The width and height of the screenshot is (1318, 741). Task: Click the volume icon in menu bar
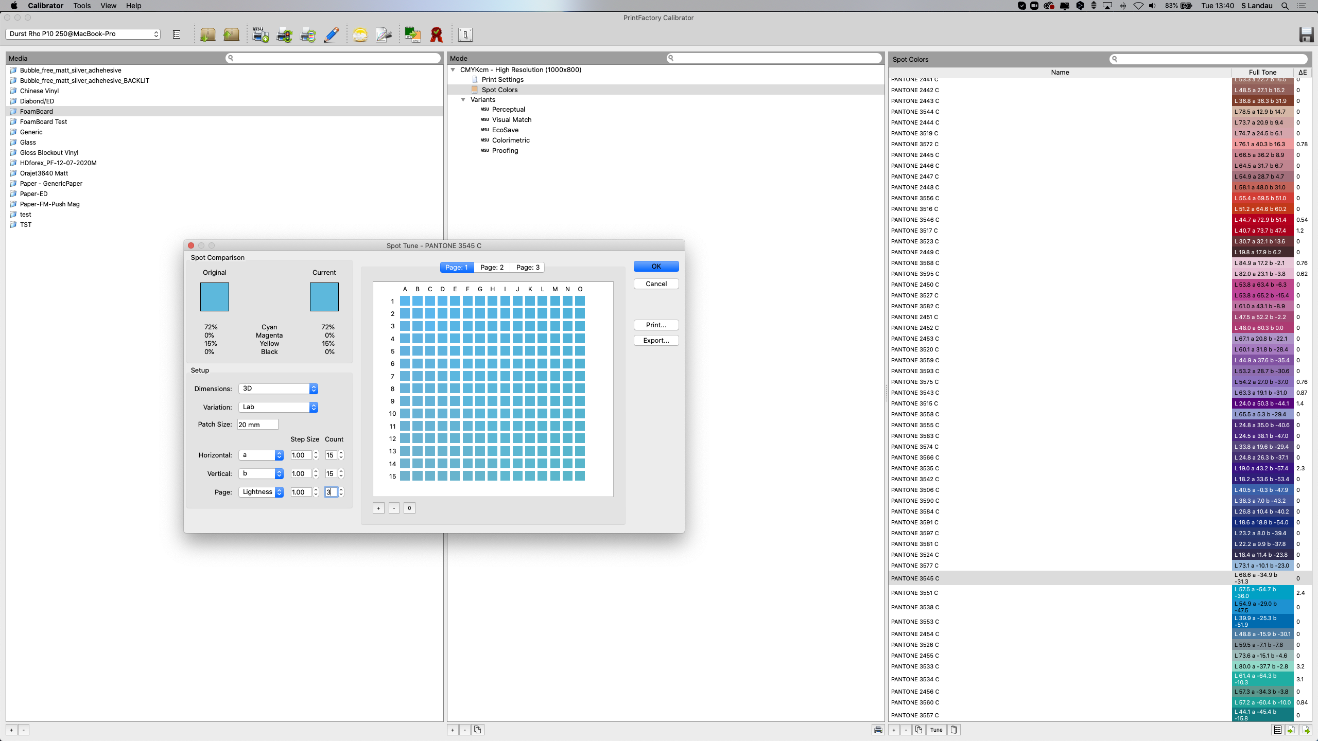click(x=1153, y=6)
